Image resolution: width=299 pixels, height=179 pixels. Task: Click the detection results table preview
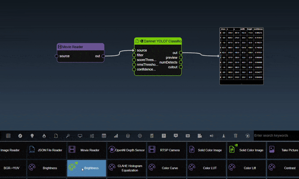(x=241, y=56)
